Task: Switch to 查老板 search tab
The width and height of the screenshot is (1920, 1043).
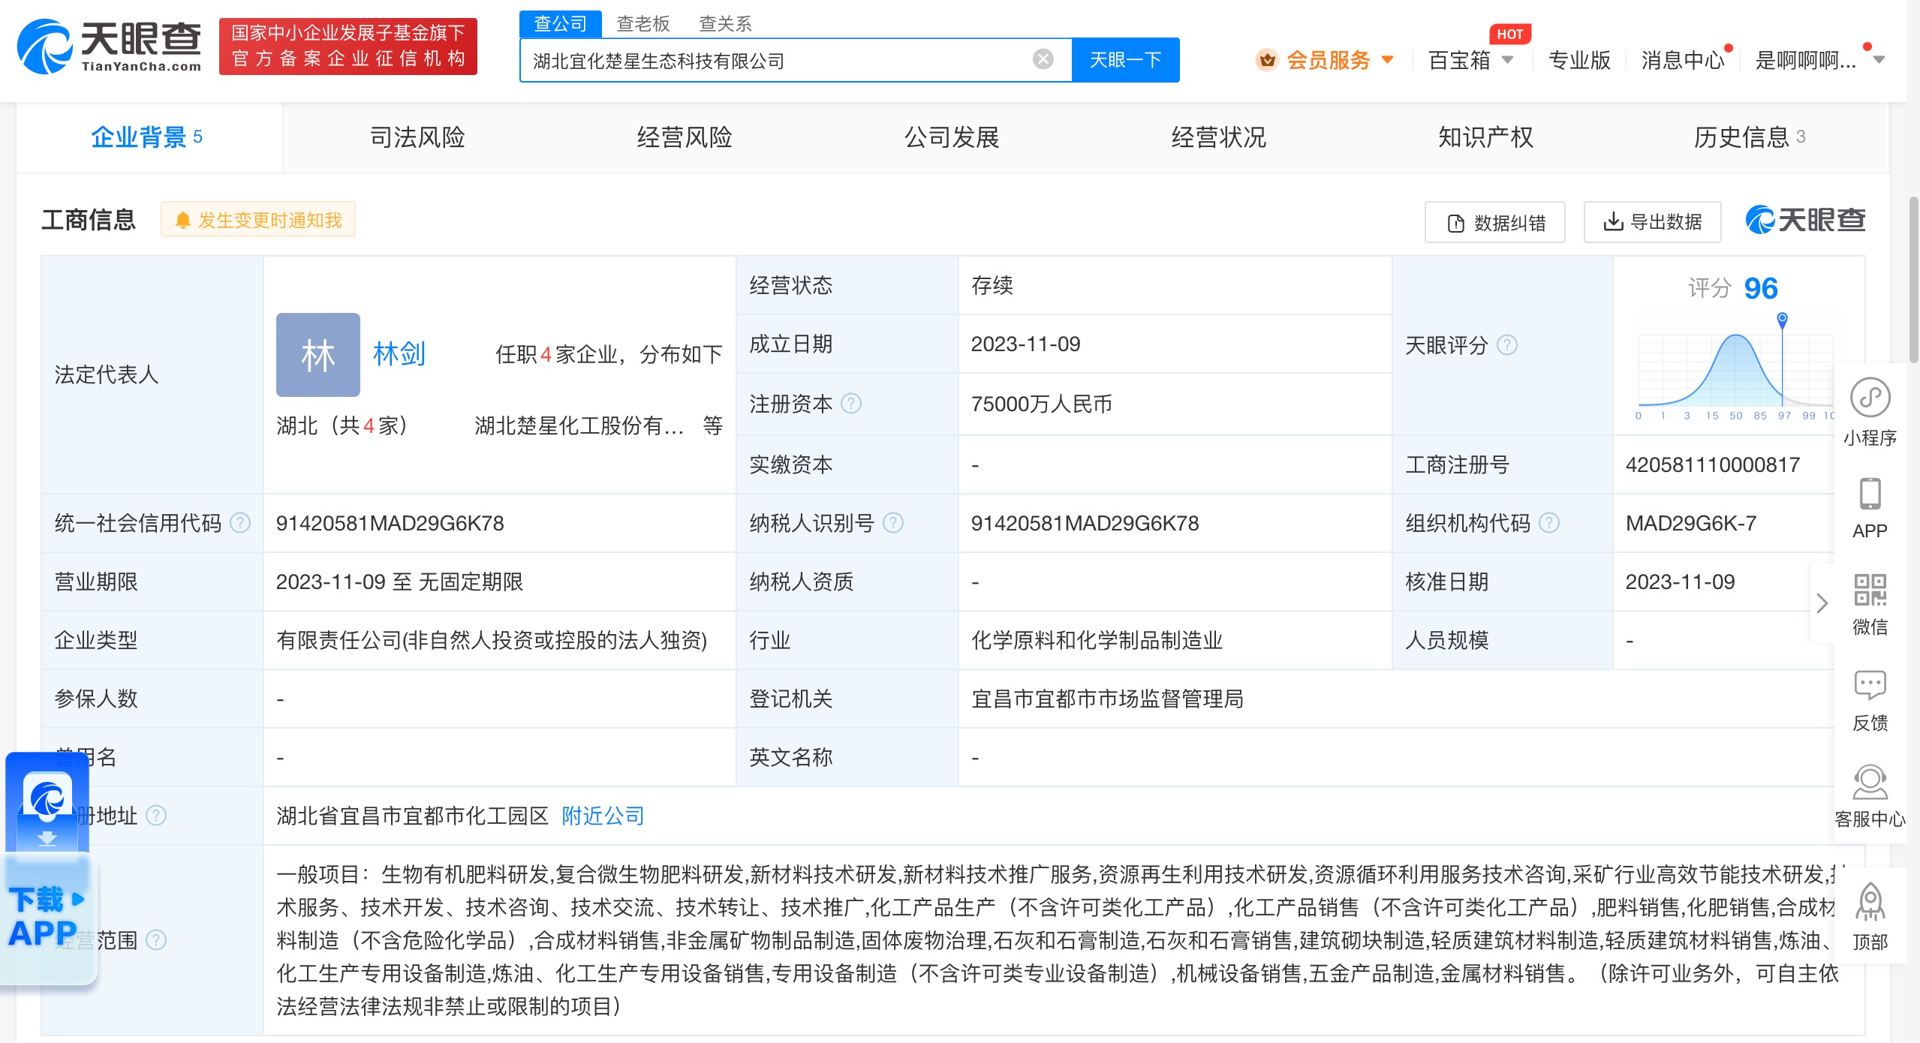Action: (643, 24)
